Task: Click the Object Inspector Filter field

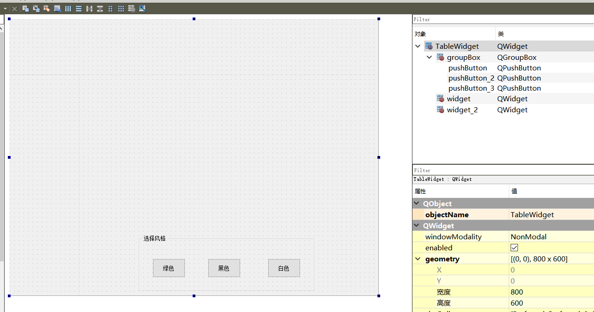Action: click(503, 19)
